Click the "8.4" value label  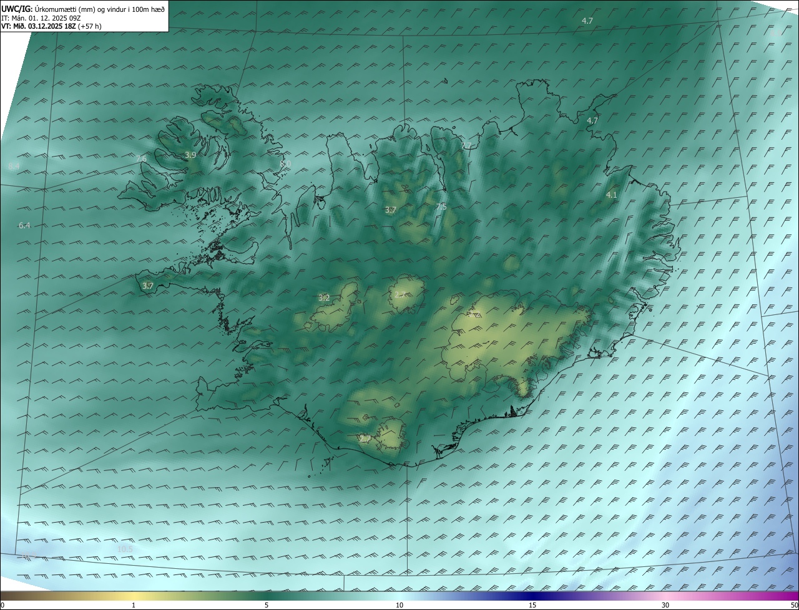[14, 166]
